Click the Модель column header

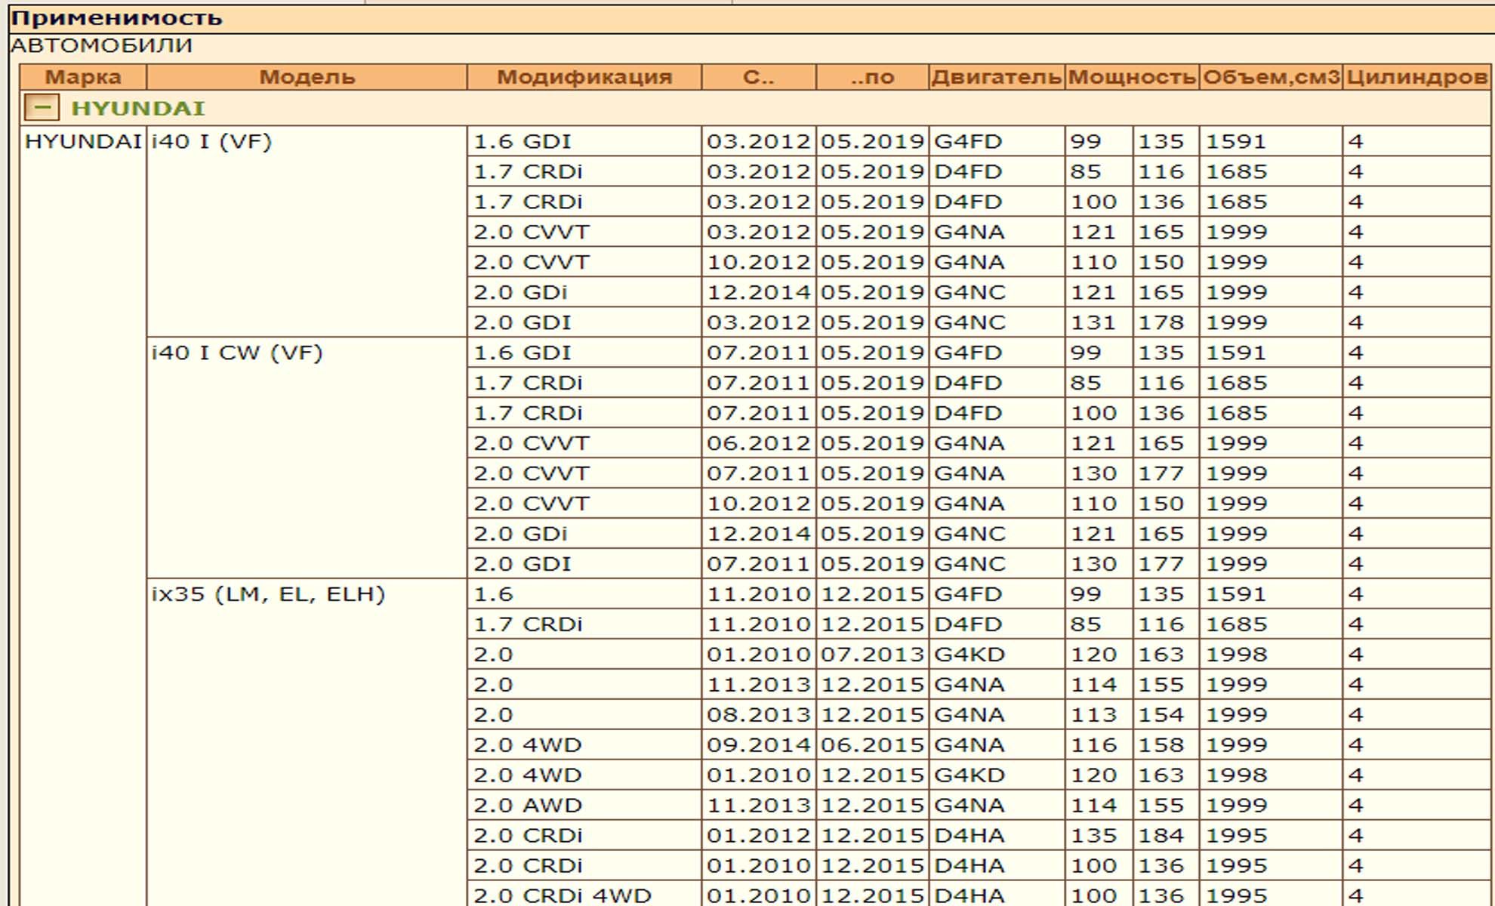pos(307,77)
